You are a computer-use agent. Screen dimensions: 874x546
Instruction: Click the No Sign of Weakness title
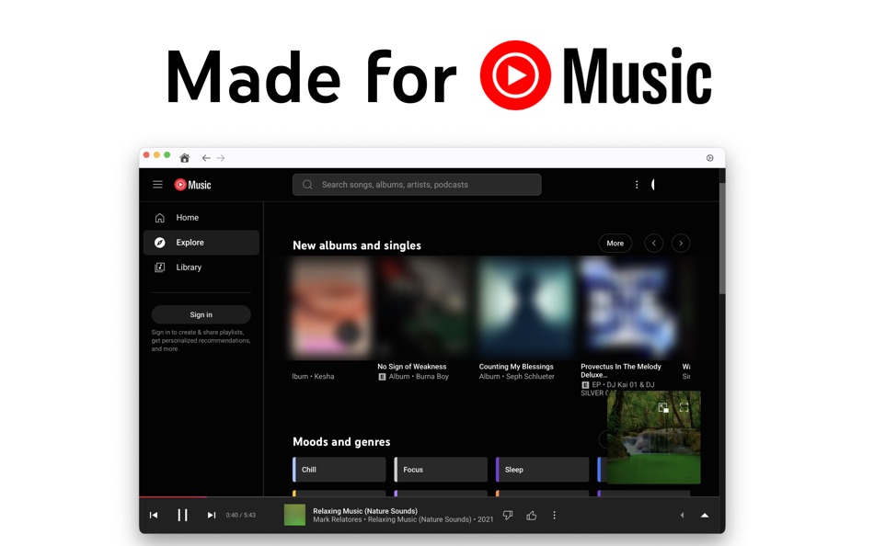pos(412,367)
